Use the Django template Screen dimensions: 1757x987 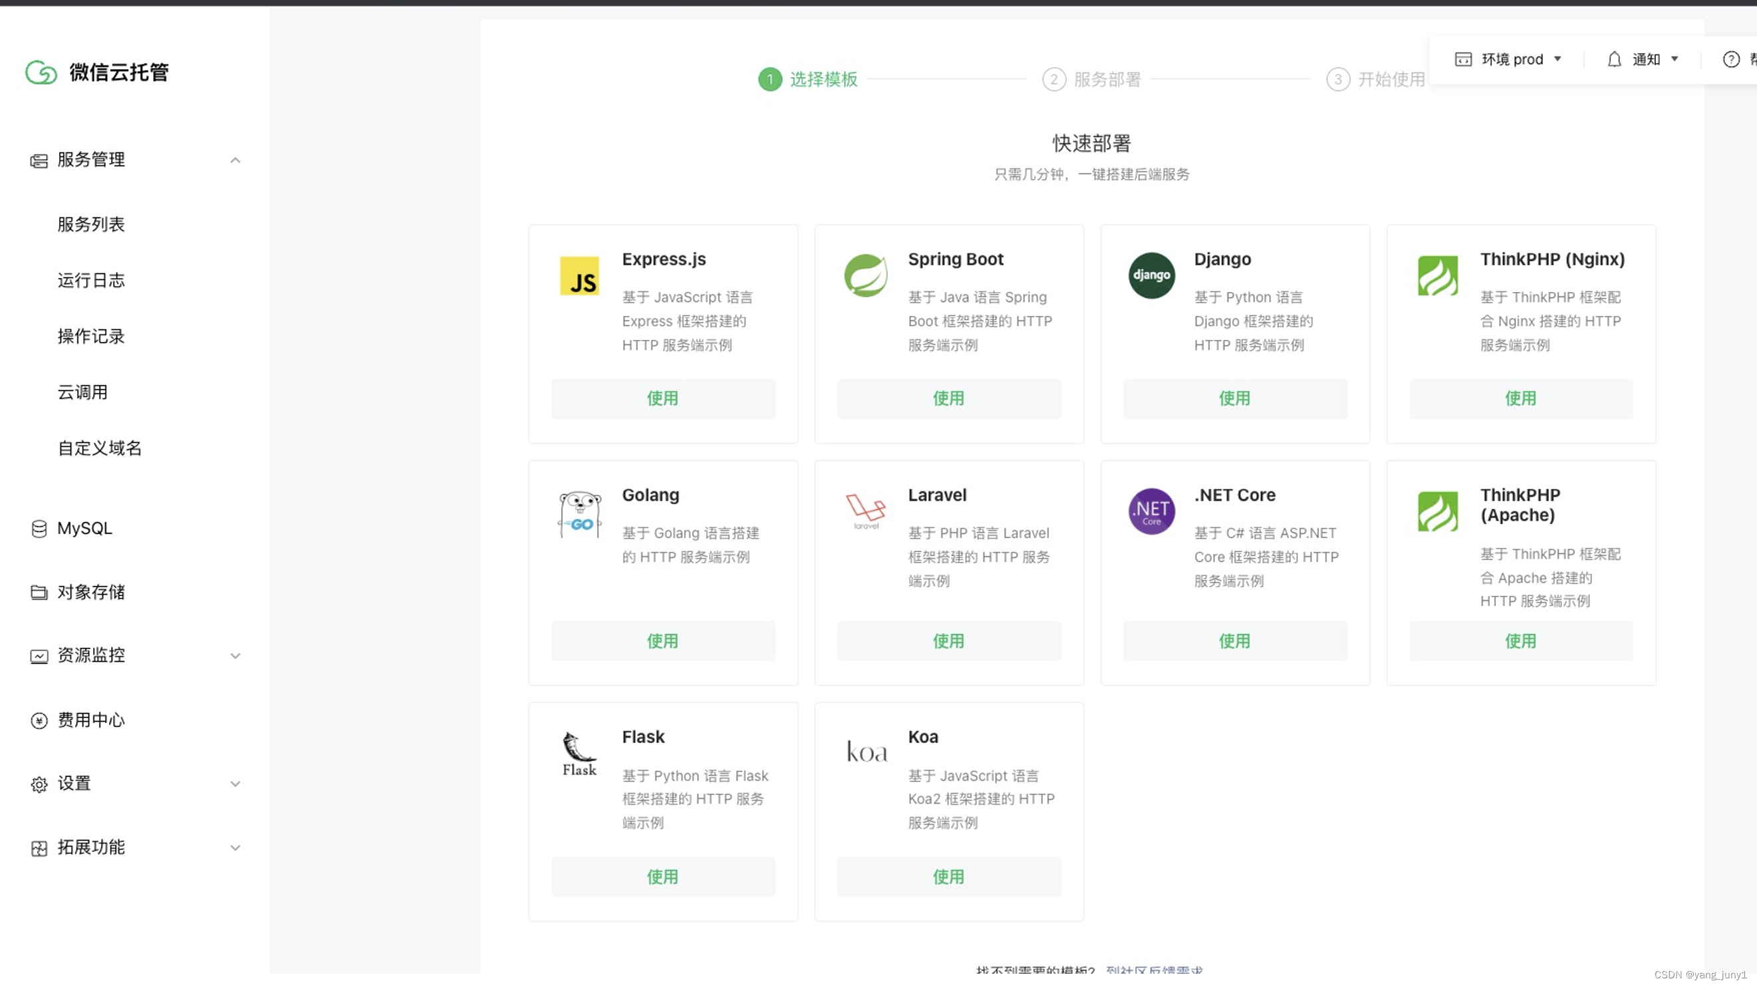(x=1234, y=398)
